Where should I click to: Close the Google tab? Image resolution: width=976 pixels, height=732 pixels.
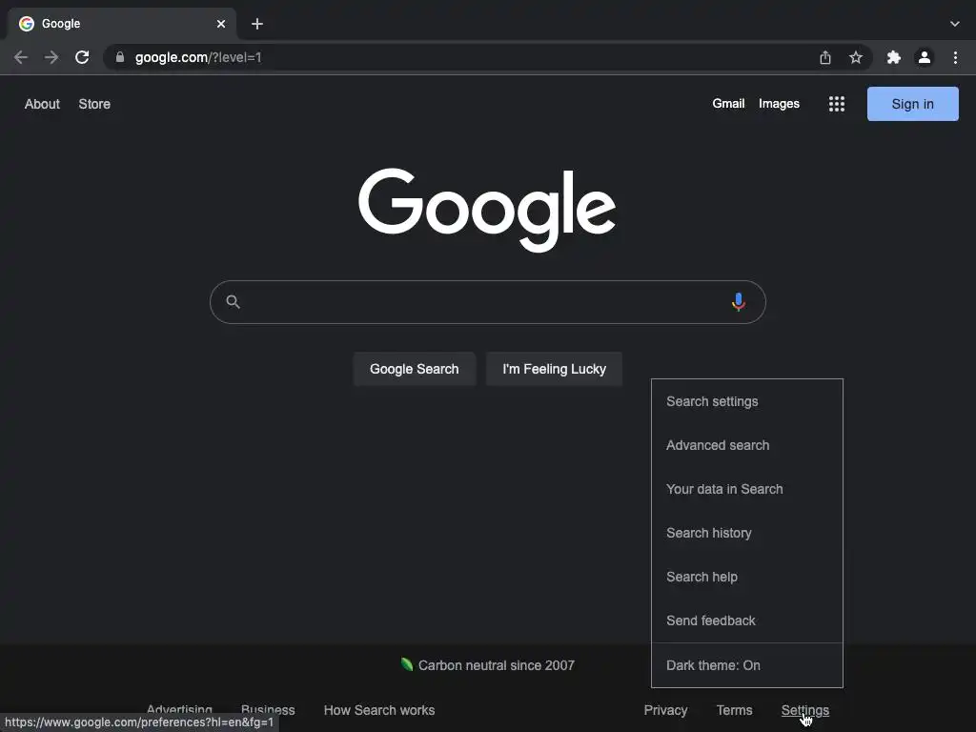[x=221, y=24]
